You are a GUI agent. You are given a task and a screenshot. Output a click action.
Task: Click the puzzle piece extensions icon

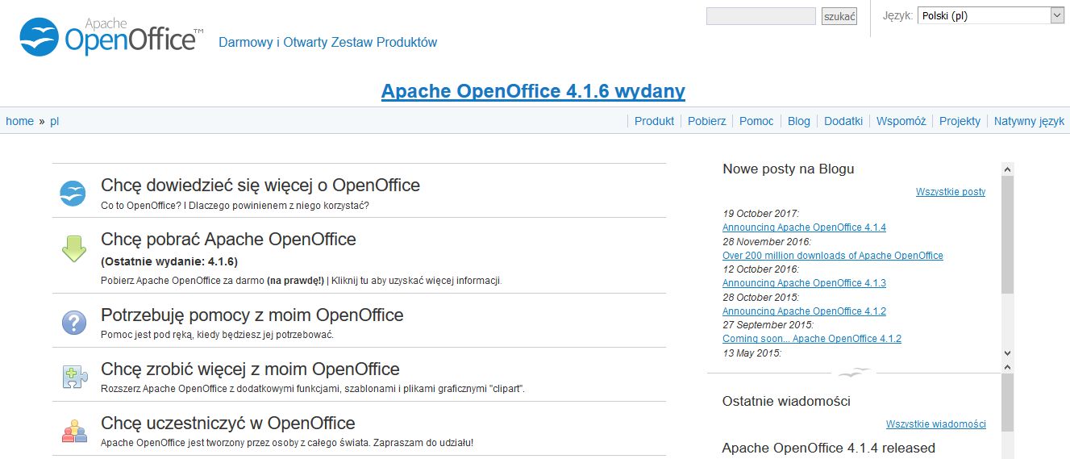coord(74,377)
